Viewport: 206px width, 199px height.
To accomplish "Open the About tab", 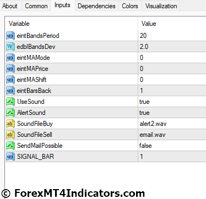I will (x=10, y=6).
